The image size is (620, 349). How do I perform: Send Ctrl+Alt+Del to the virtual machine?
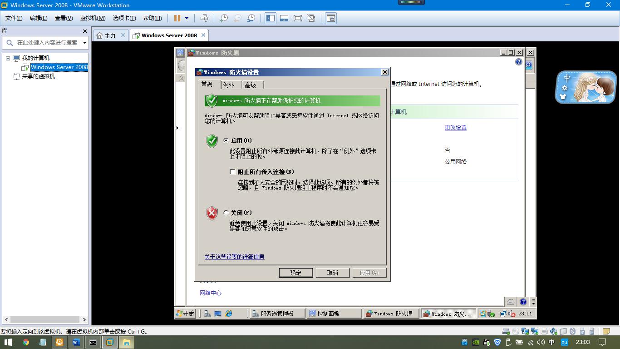click(204, 18)
